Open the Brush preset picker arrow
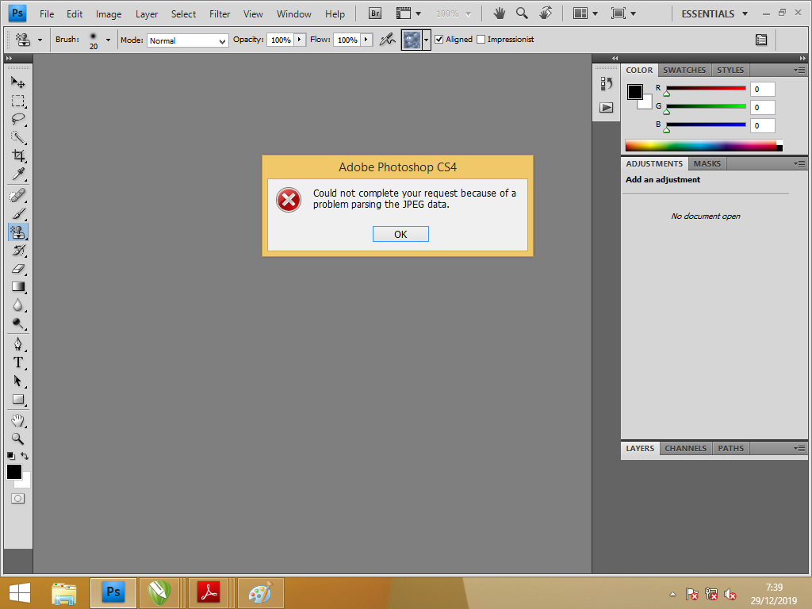Screen dimensions: 812x609 point(108,40)
